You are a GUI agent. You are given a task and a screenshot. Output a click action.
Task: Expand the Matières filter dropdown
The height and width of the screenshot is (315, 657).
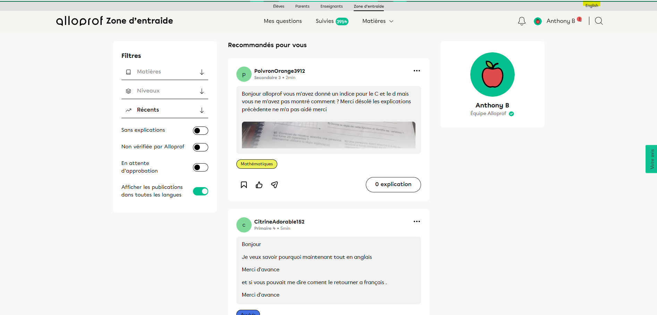(x=165, y=72)
